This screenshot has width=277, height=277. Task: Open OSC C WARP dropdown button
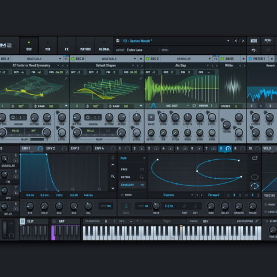pyautogui.click(x=151, y=117)
